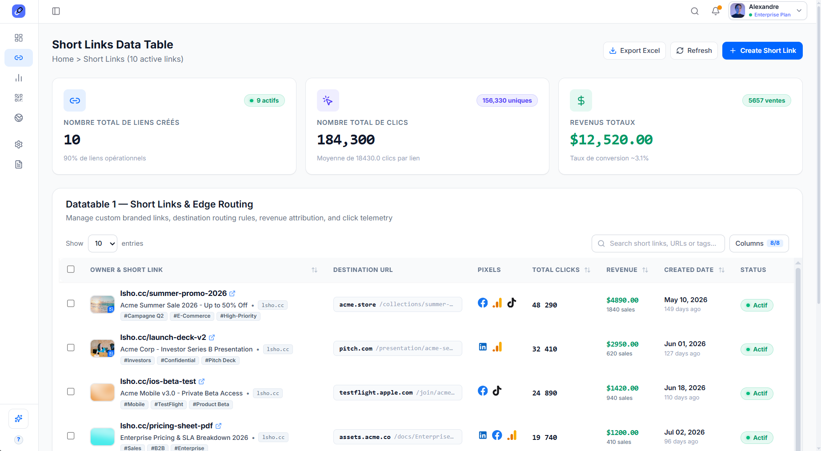Open the QR code sidebar icon
Image resolution: width=821 pixels, height=451 pixels.
coord(19,98)
